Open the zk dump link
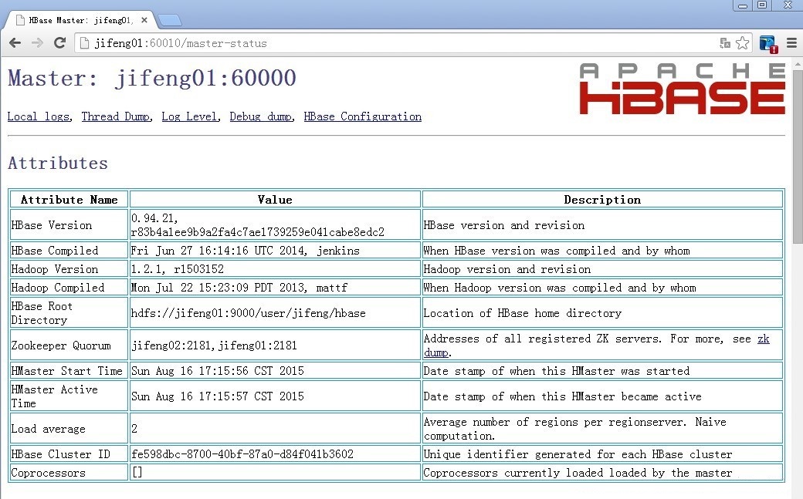This screenshot has width=803, height=499. coord(764,339)
